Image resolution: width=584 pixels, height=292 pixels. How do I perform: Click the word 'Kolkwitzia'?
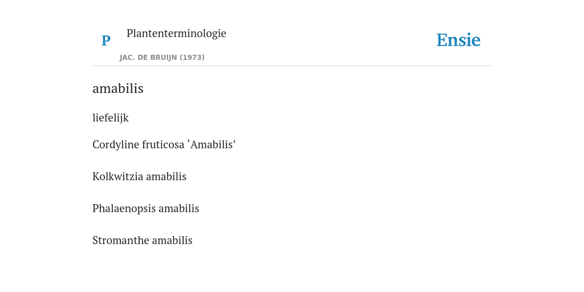(x=117, y=177)
